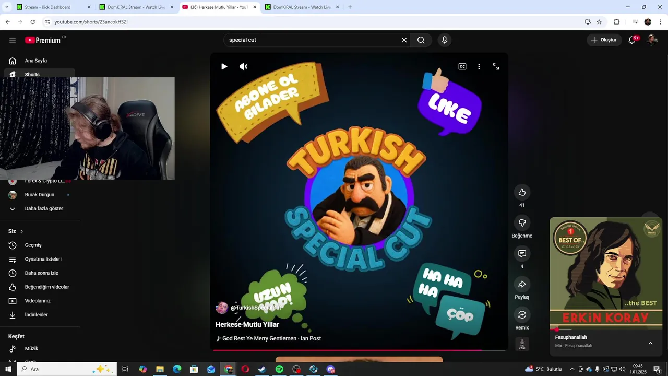
Task: Open Geçmiş watch history
Action: click(40, 245)
